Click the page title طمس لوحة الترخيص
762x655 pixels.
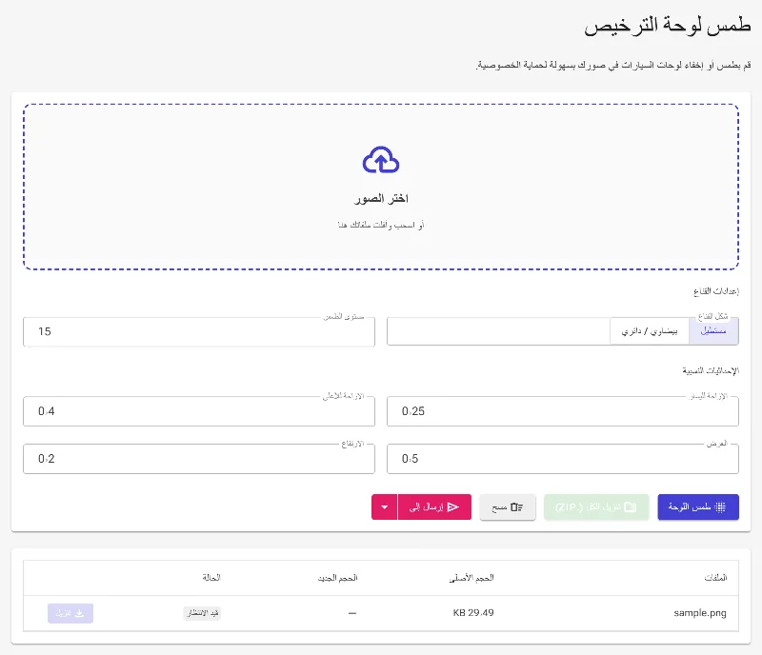tap(668, 26)
